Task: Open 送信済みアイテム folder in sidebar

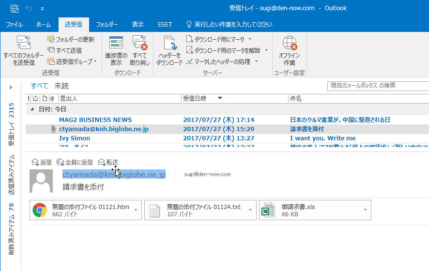Action: (x=11, y=175)
